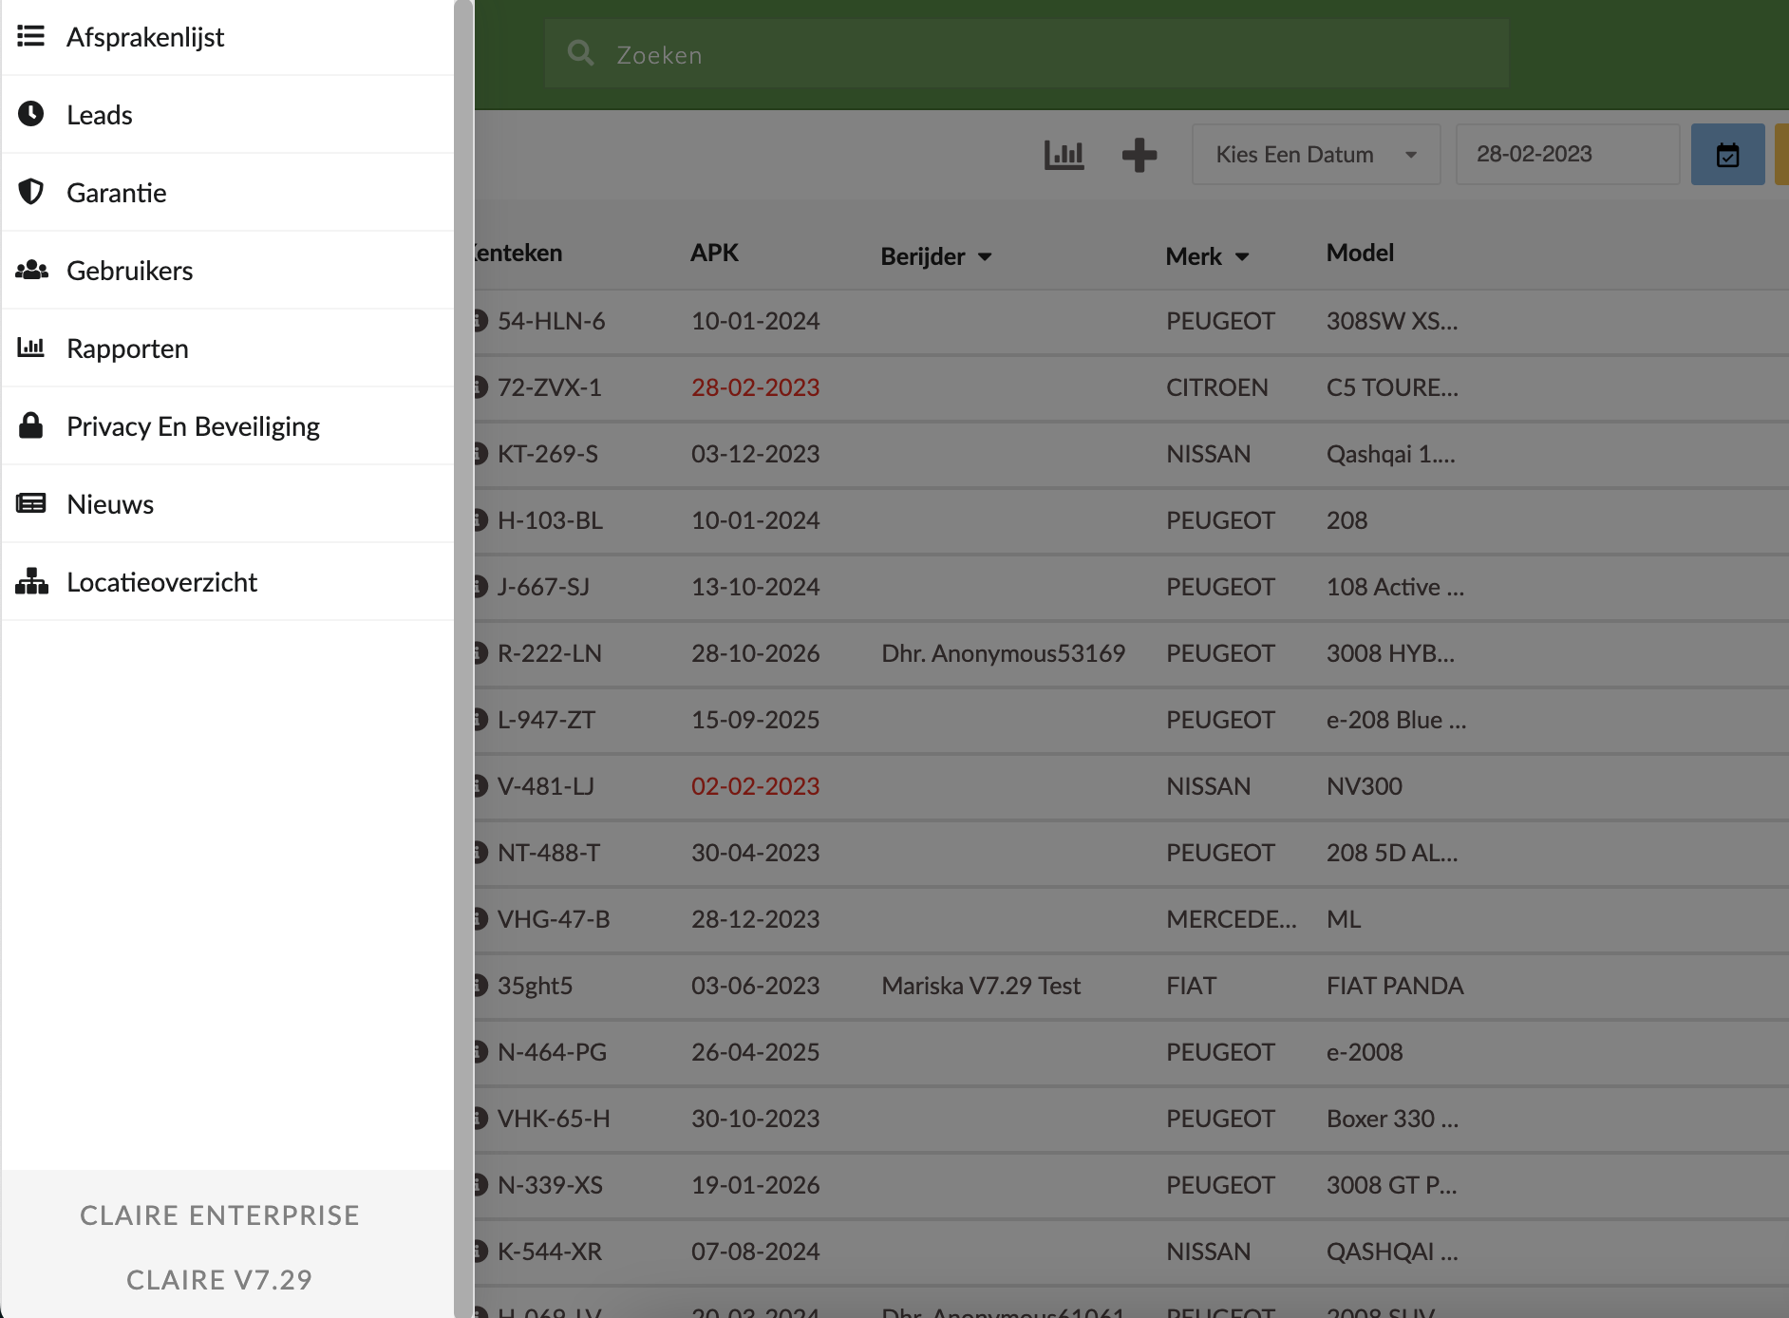Click the Gebruikers people icon

tap(31, 270)
